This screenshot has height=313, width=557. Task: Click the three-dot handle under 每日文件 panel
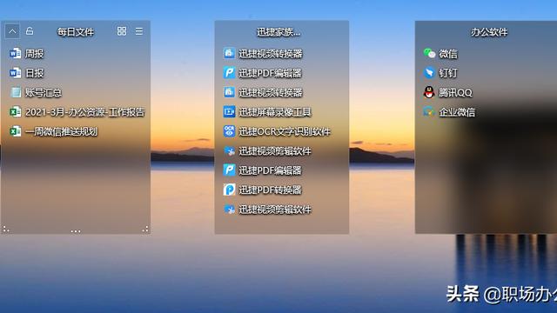tap(76, 231)
